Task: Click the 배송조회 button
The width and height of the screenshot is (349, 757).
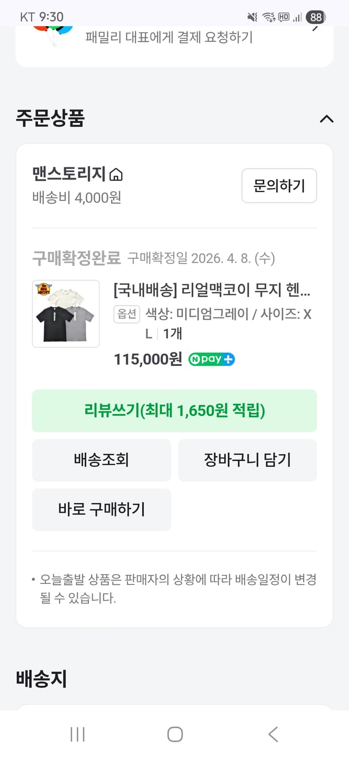Action: point(101,460)
